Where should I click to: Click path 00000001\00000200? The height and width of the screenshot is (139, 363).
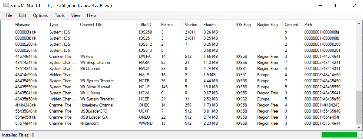[x=322, y=44]
